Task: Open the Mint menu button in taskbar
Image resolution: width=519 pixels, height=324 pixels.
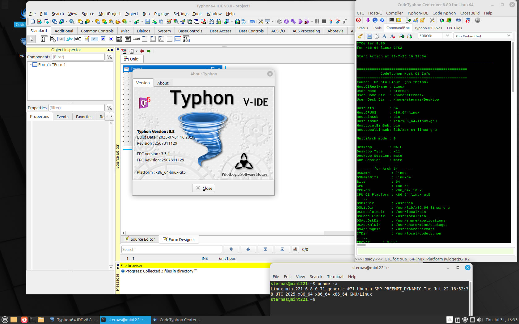Action: (x=5, y=320)
